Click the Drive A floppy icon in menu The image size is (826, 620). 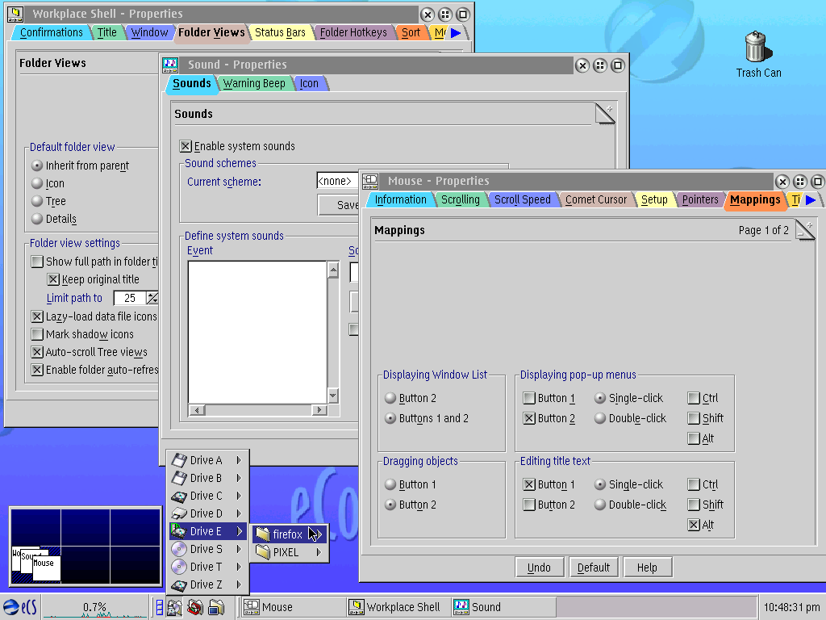pyautogui.click(x=179, y=460)
